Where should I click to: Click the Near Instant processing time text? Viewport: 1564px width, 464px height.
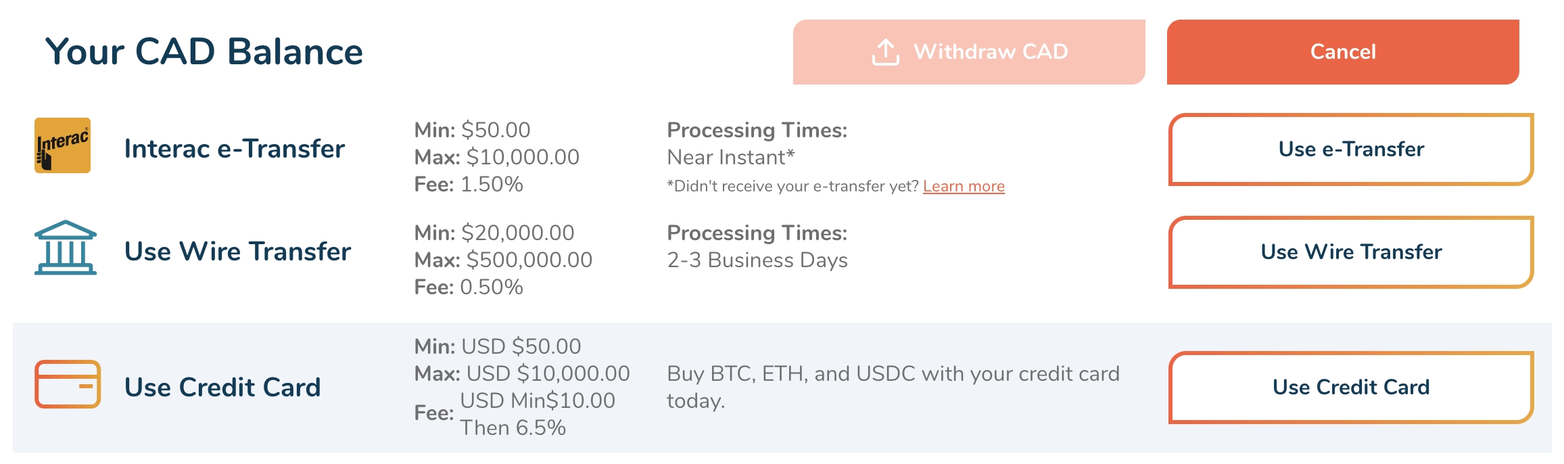731,158
